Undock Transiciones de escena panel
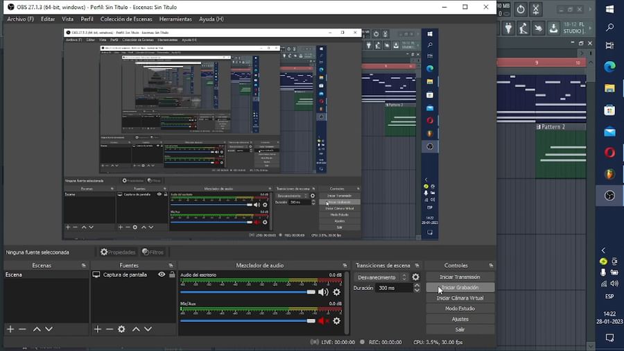624x351 pixels. (417, 266)
